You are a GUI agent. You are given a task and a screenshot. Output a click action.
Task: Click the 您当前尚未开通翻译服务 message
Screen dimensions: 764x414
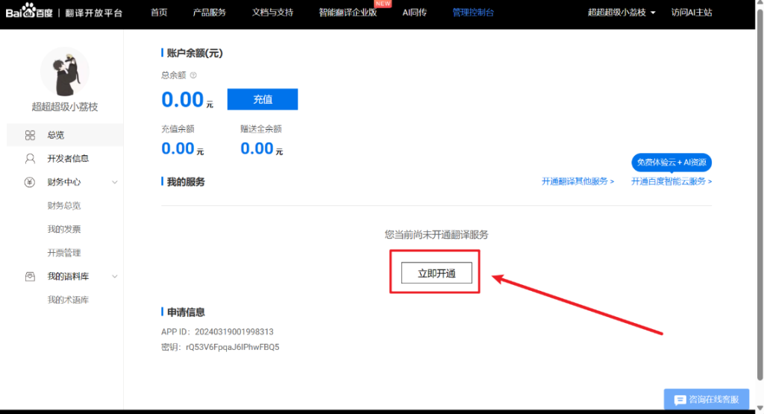tap(436, 235)
